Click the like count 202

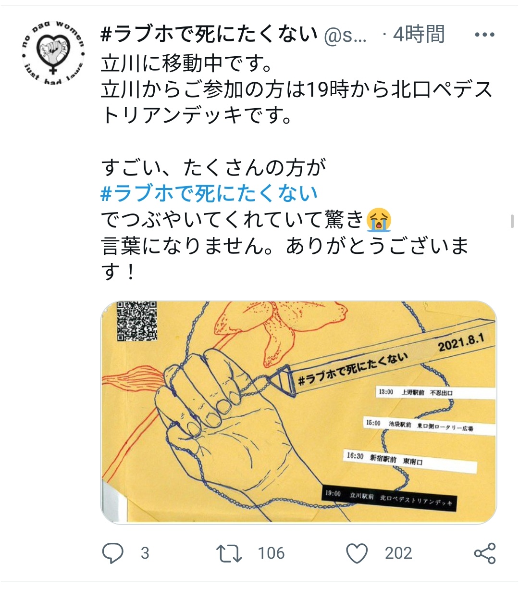[x=398, y=553]
